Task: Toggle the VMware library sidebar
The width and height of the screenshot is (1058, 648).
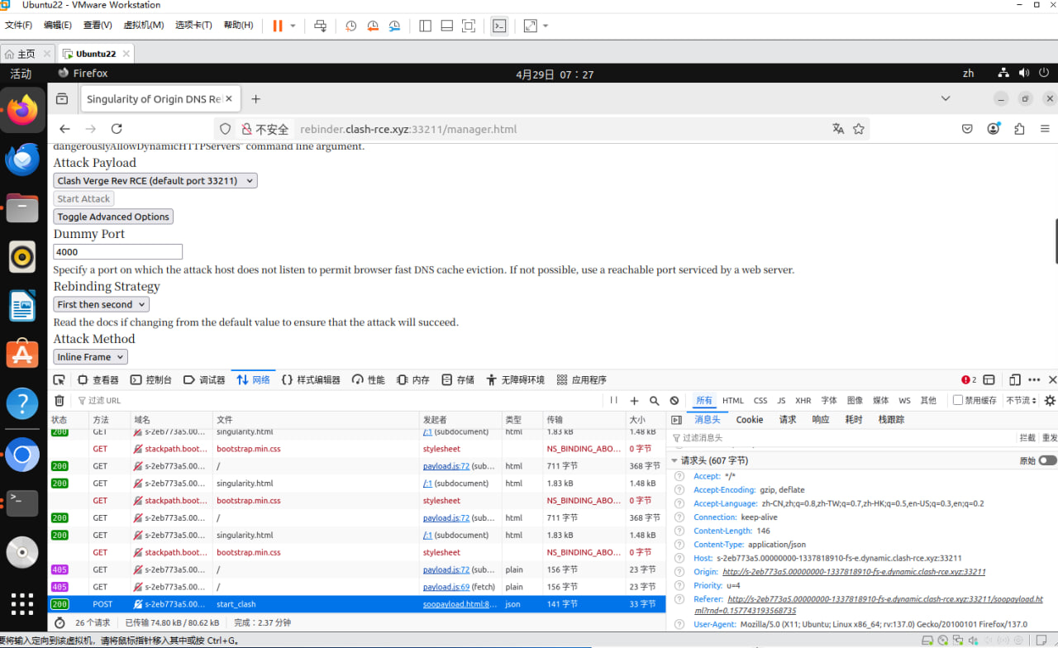Action: 426,26
